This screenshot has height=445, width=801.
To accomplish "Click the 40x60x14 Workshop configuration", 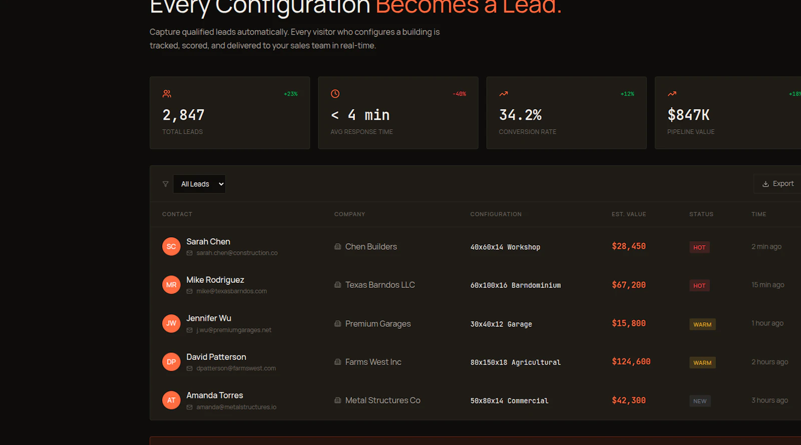I will pyautogui.click(x=505, y=247).
